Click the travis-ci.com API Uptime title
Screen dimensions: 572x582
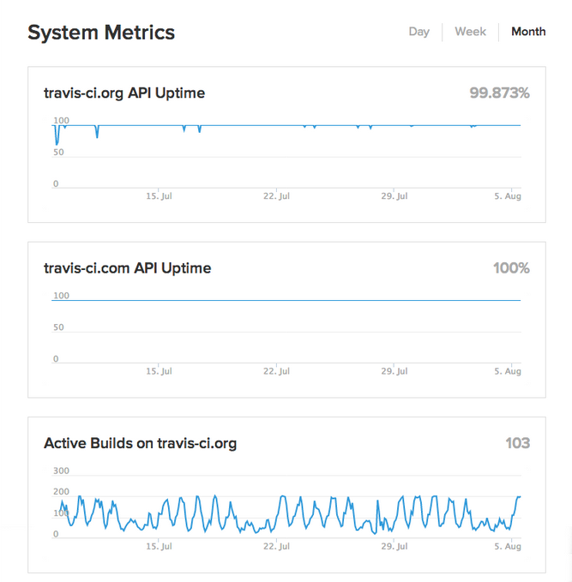click(x=127, y=268)
